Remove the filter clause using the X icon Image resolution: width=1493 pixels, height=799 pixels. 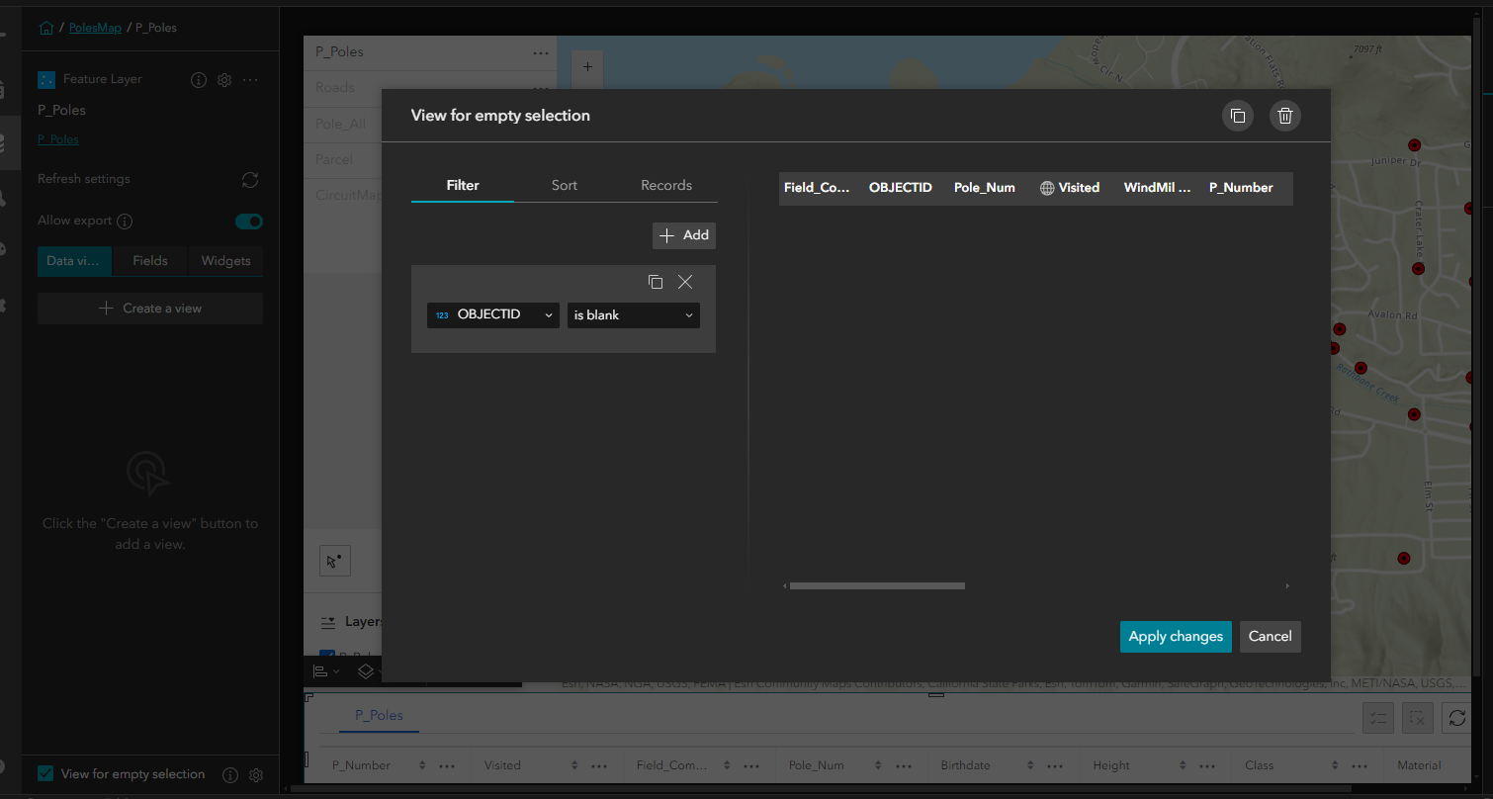[685, 282]
